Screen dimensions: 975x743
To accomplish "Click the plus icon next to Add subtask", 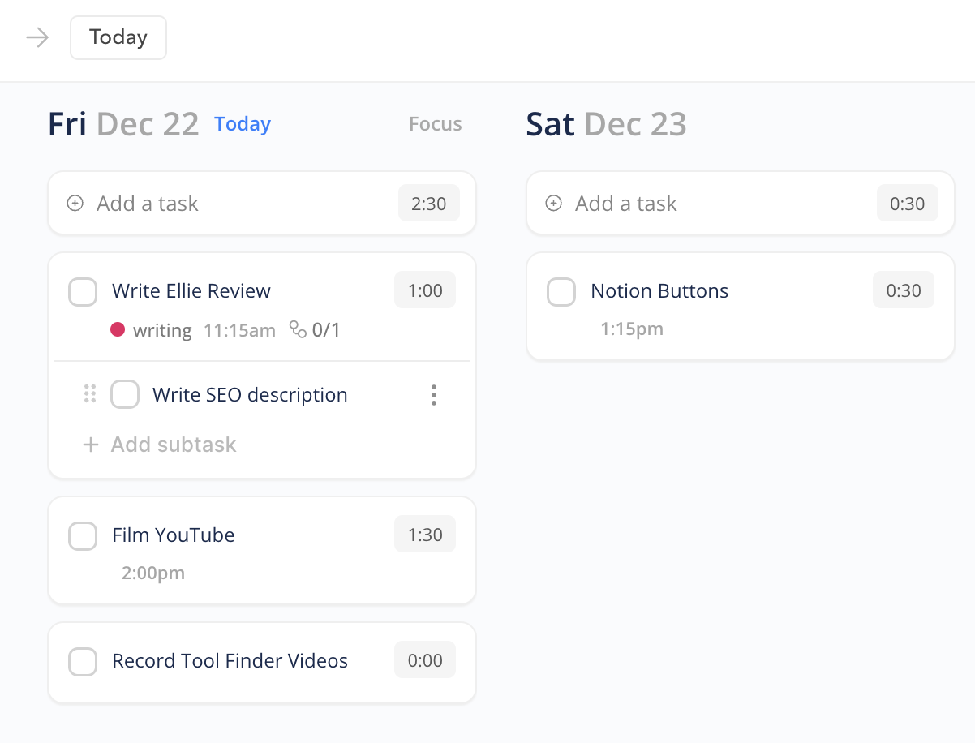I will [91, 445].
